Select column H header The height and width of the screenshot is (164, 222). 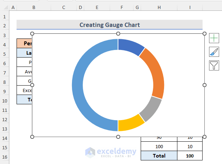159,7
